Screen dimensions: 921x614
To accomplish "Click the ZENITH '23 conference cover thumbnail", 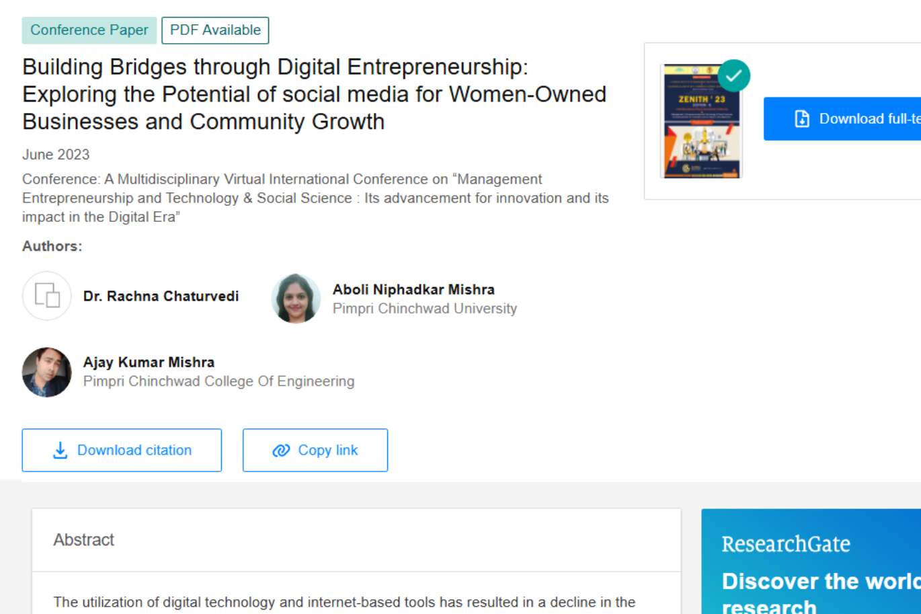I will (x=701, y=121).
